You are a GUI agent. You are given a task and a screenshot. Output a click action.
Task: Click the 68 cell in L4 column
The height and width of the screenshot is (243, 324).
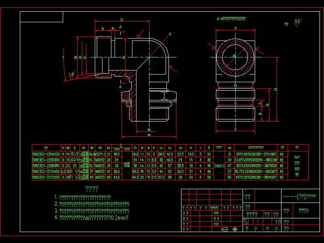click(x=170, y=177)
